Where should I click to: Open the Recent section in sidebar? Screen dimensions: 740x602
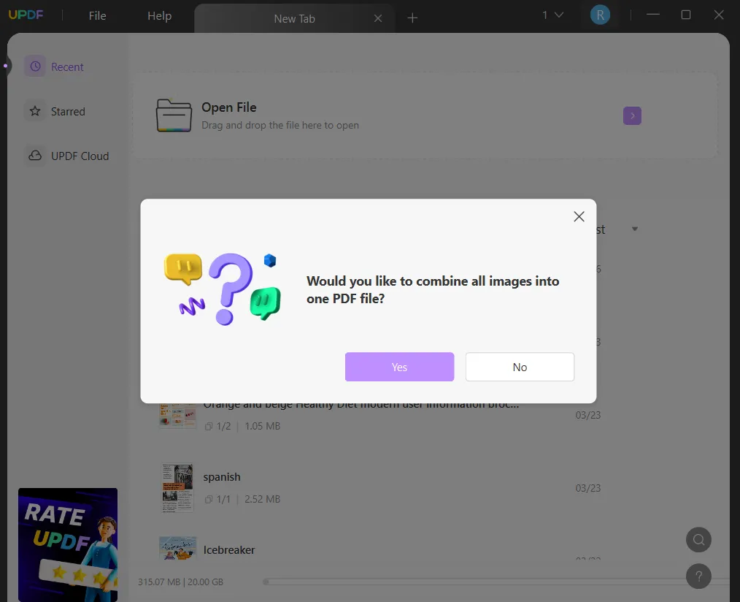(55, 66)
